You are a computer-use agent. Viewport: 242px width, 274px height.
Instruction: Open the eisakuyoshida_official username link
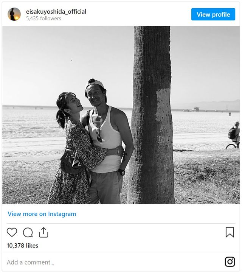click(56, 11)
